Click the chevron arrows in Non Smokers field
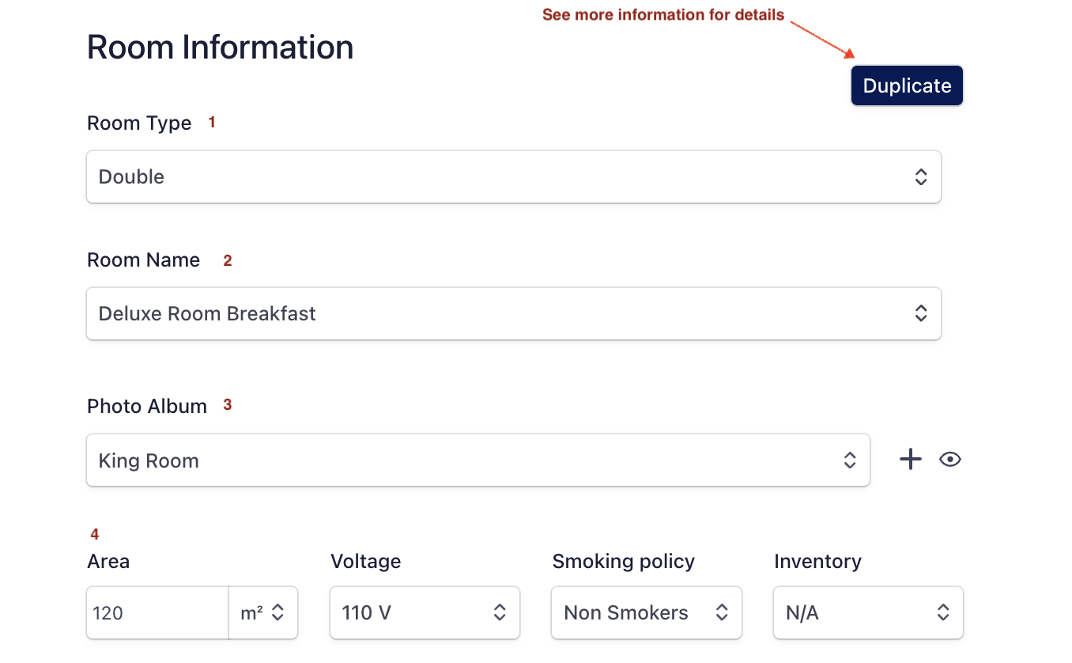 coord(721,612)
